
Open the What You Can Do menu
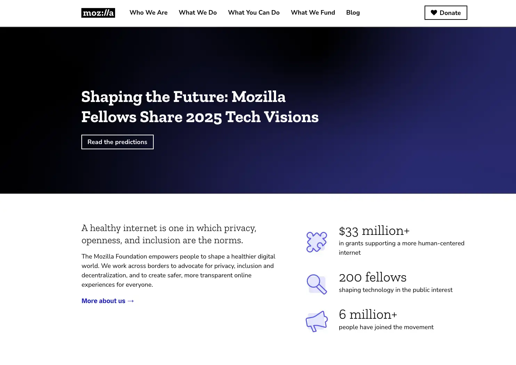tap(254, 13)
